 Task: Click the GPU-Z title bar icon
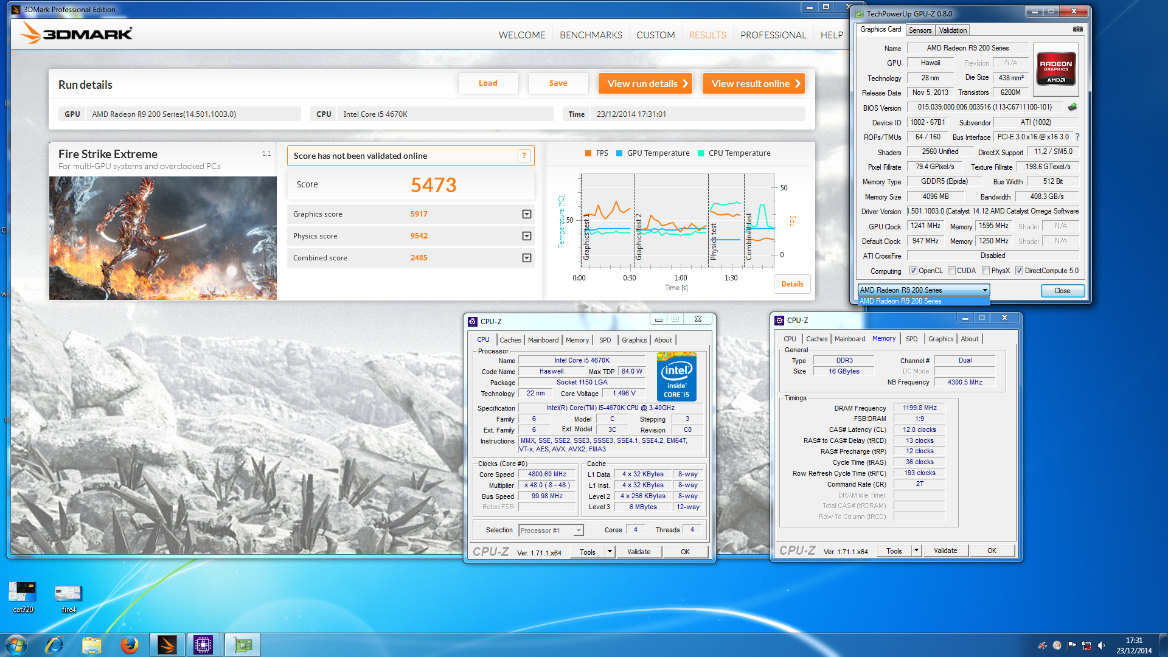pyautogui.click(x=859, y=13)
